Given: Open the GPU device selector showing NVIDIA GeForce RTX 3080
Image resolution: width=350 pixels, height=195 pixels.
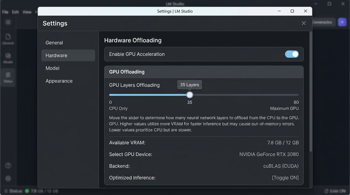Looking at the screenshot, I should pyautogui.click(x=269, y=154).
